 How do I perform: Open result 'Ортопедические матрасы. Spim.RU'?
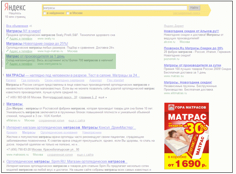click(x=67, y=162)
